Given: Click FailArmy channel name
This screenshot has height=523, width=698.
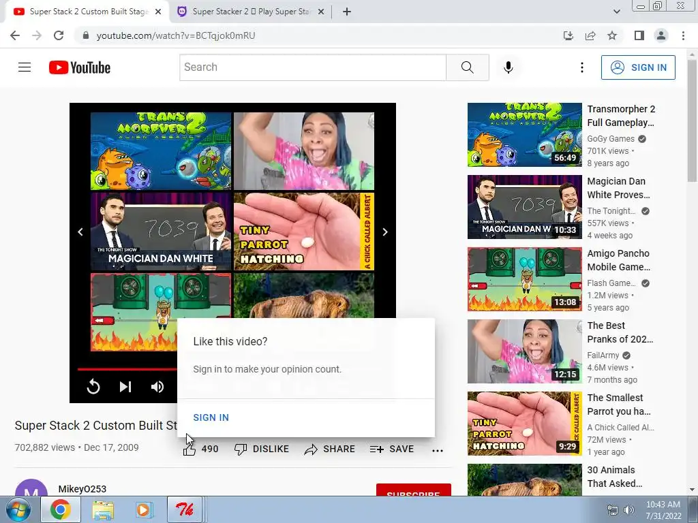Looking at the screenshot, I should 603,355.
